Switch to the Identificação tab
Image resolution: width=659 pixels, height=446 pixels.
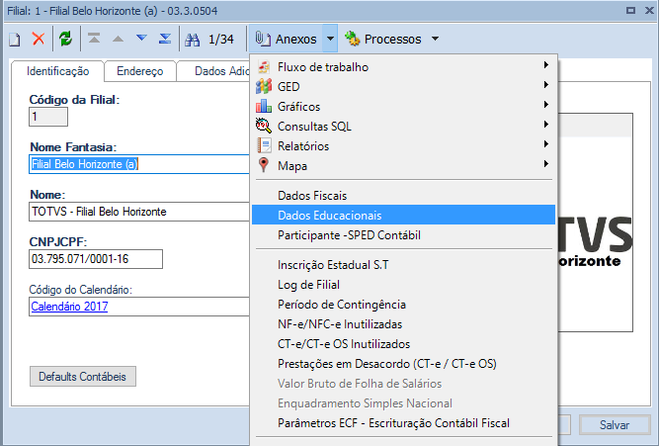[57, 71]
